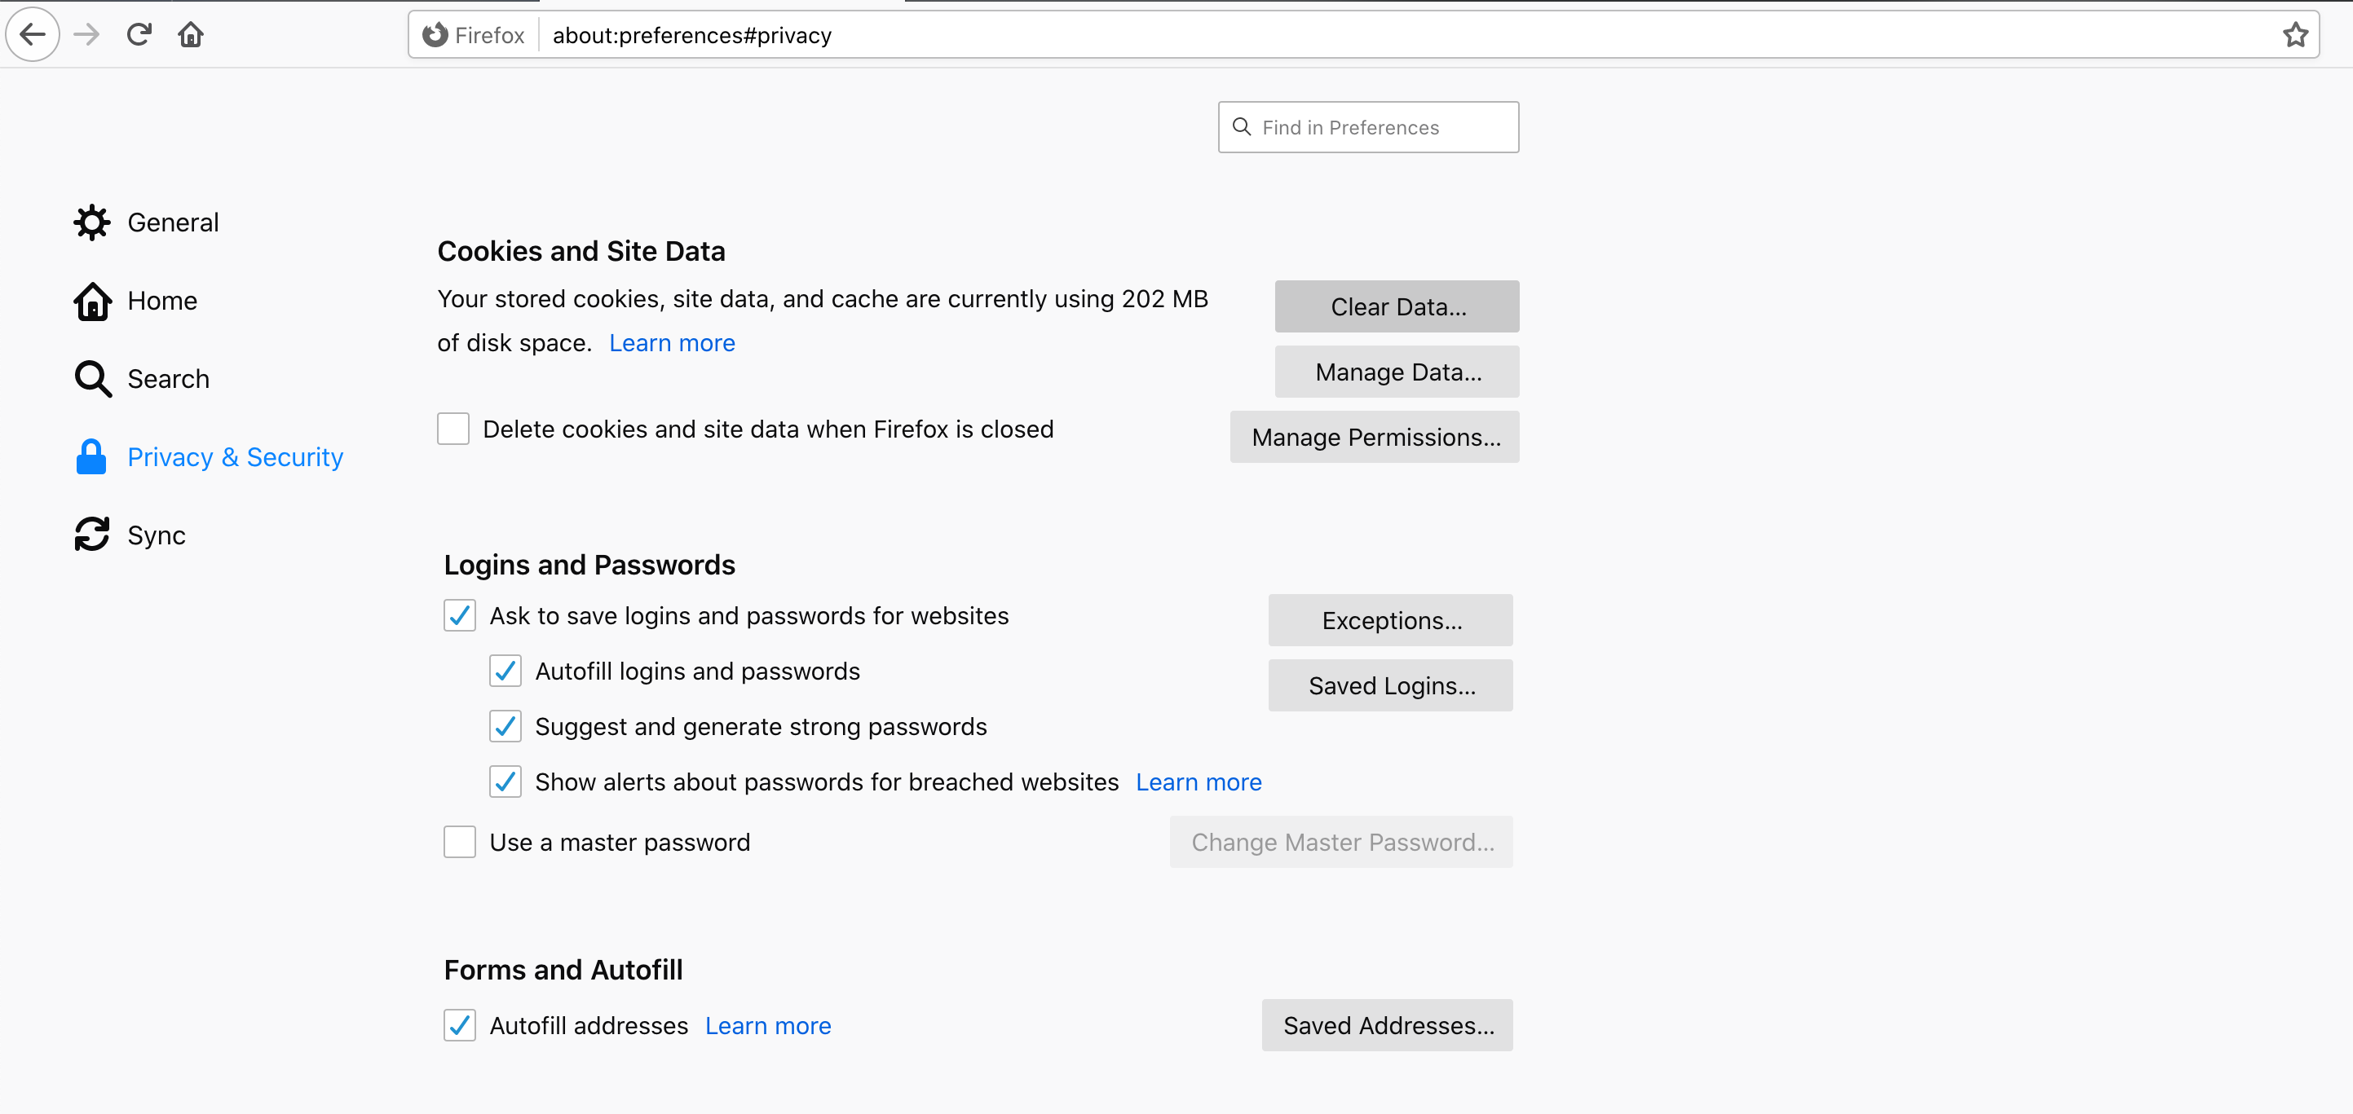Click the Home house icon in sidebar

(91, 302)
